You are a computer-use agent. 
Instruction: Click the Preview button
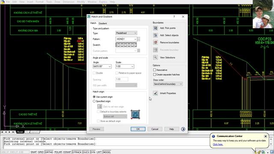click(96, 129)
